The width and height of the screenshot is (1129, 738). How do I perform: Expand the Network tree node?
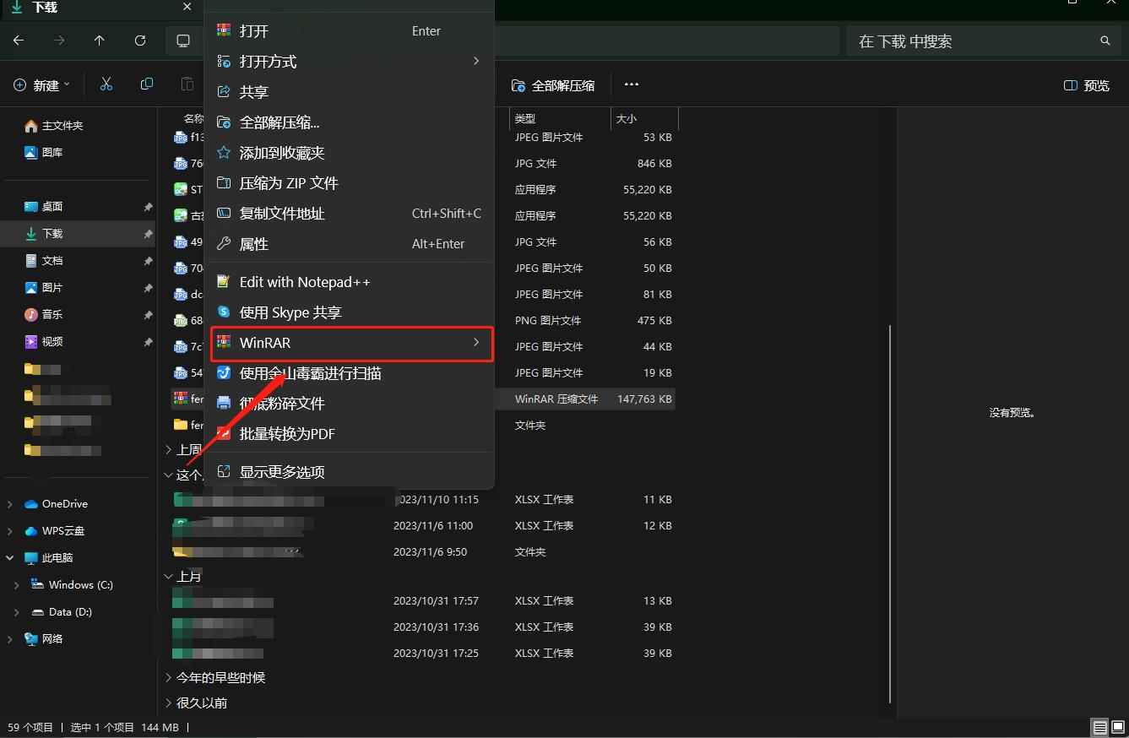pos(9,639)
